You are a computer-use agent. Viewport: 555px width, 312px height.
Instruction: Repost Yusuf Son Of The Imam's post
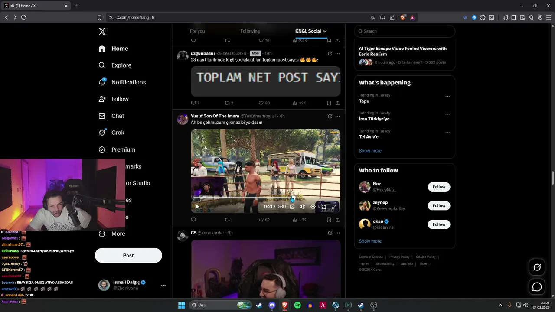[227, 220]
